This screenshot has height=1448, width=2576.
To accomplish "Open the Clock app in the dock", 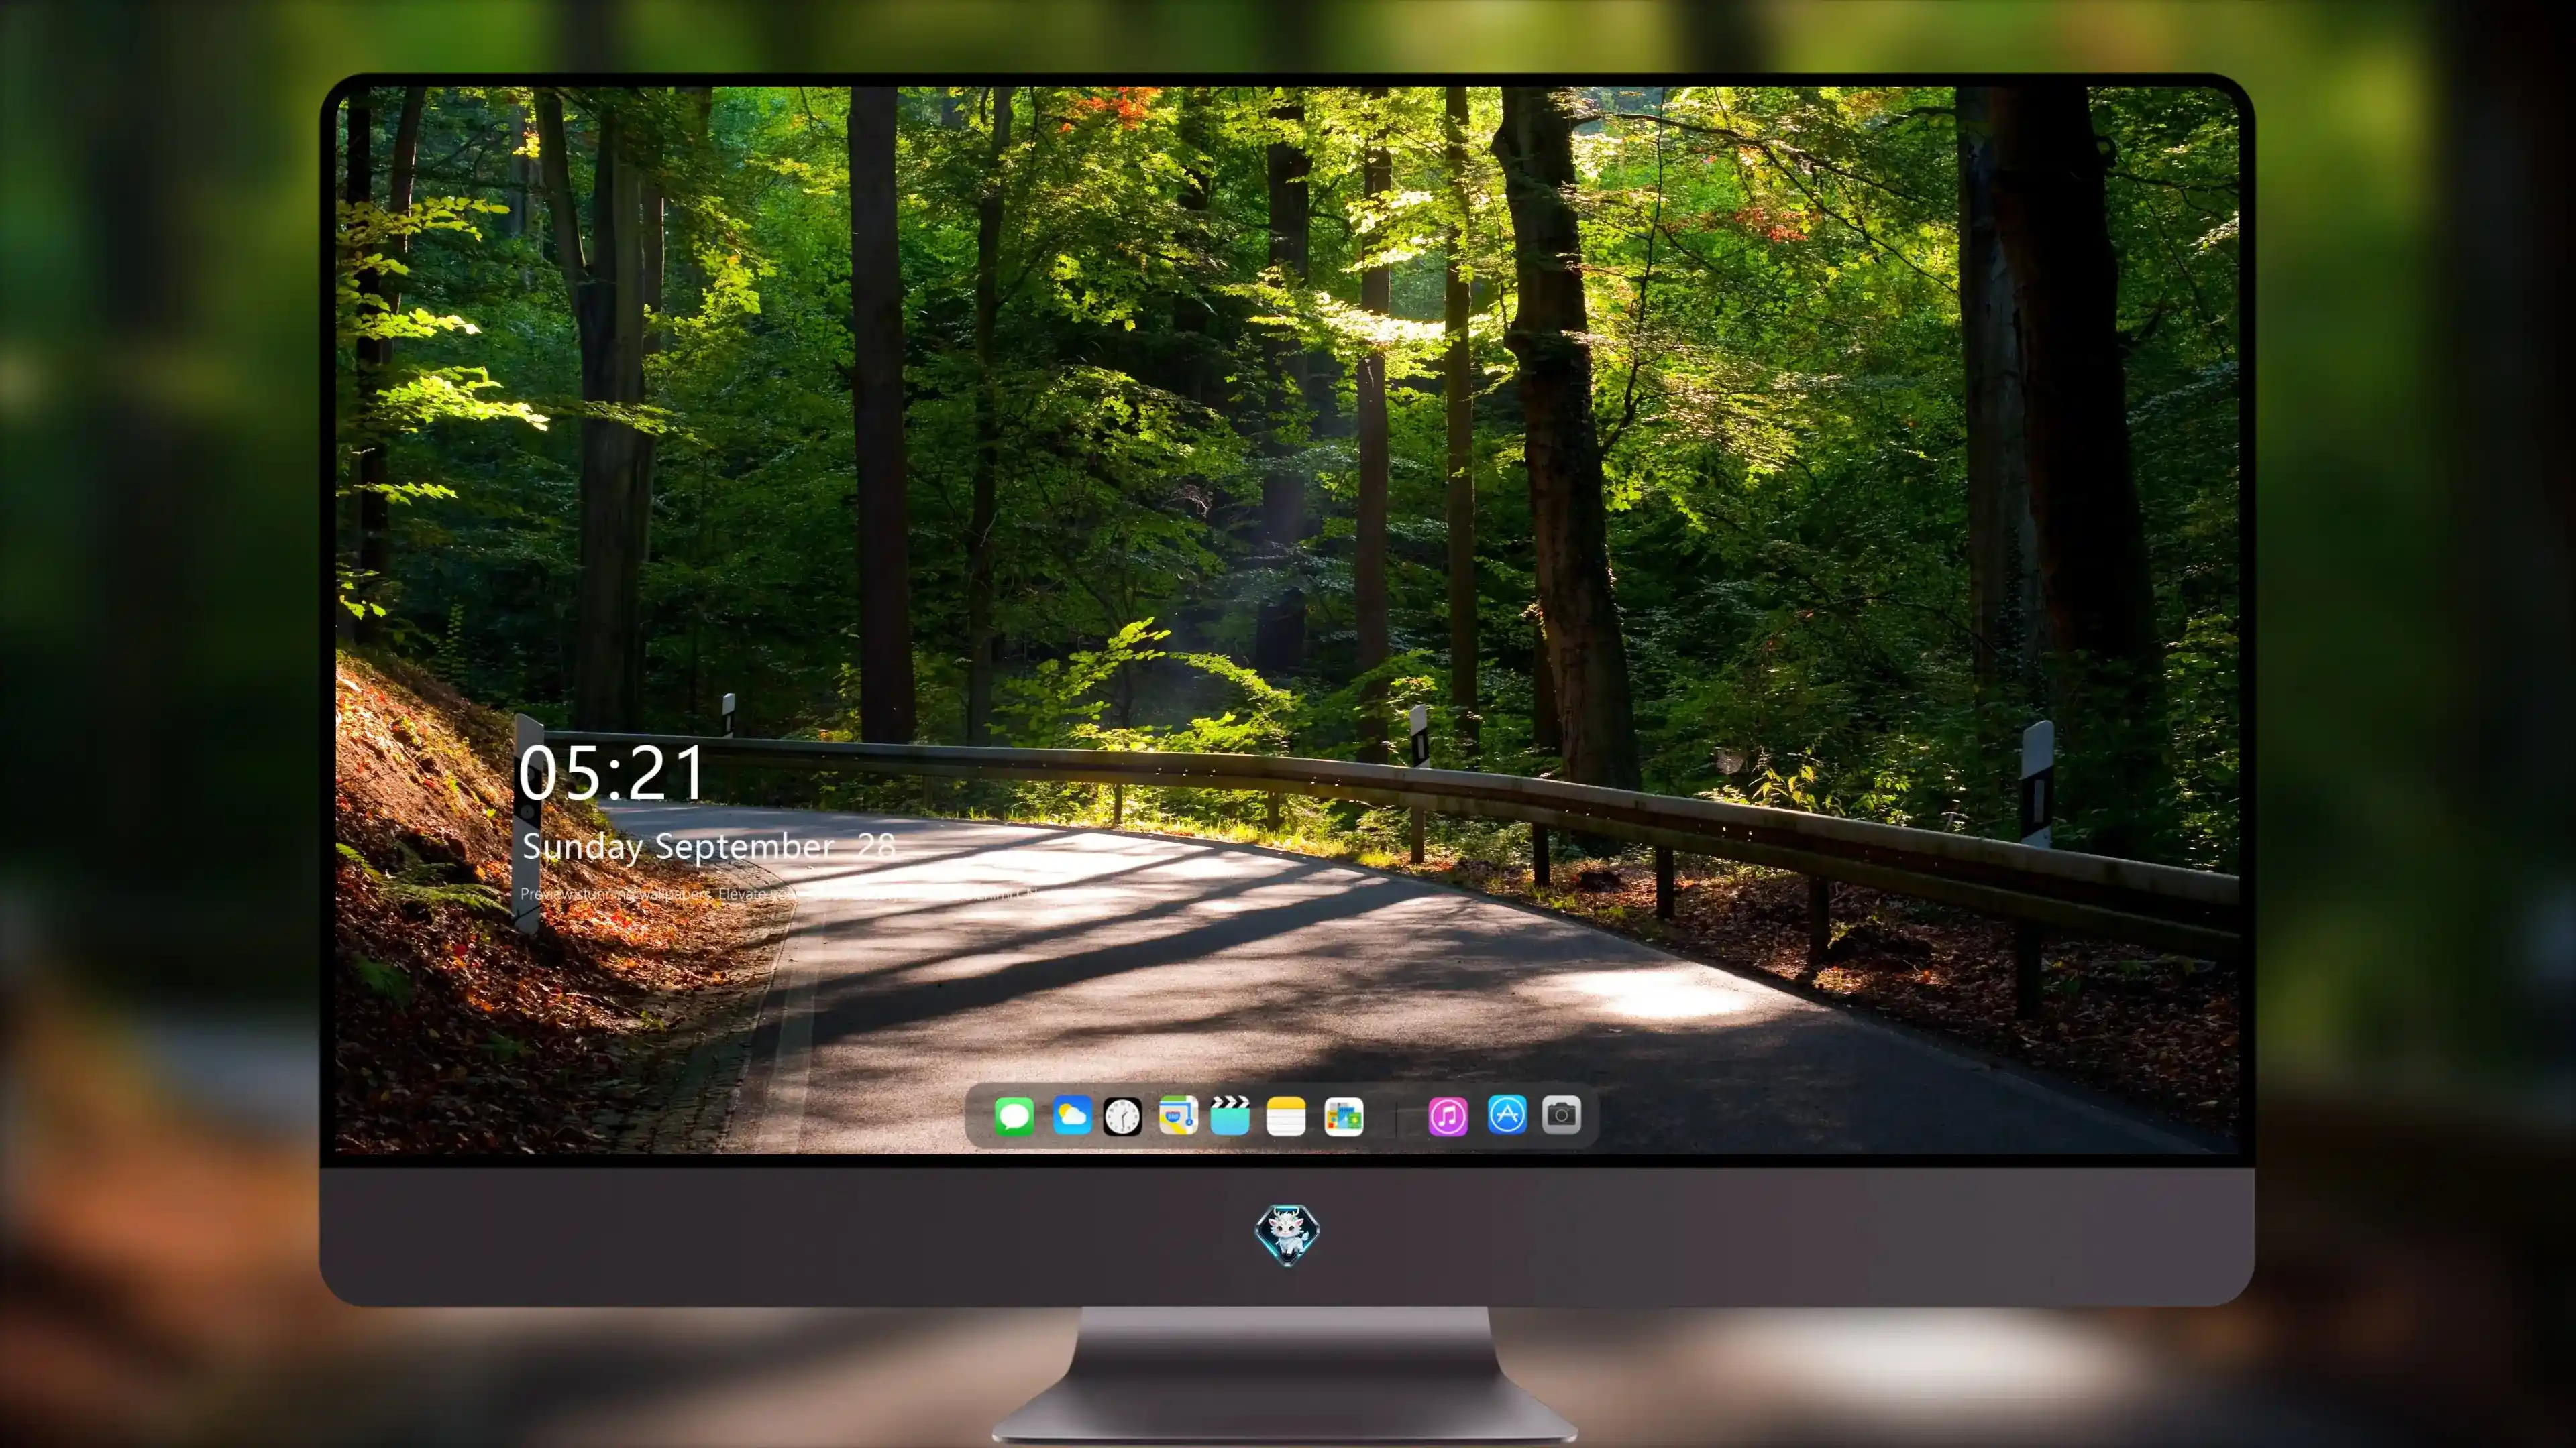I will 1122,1116.
